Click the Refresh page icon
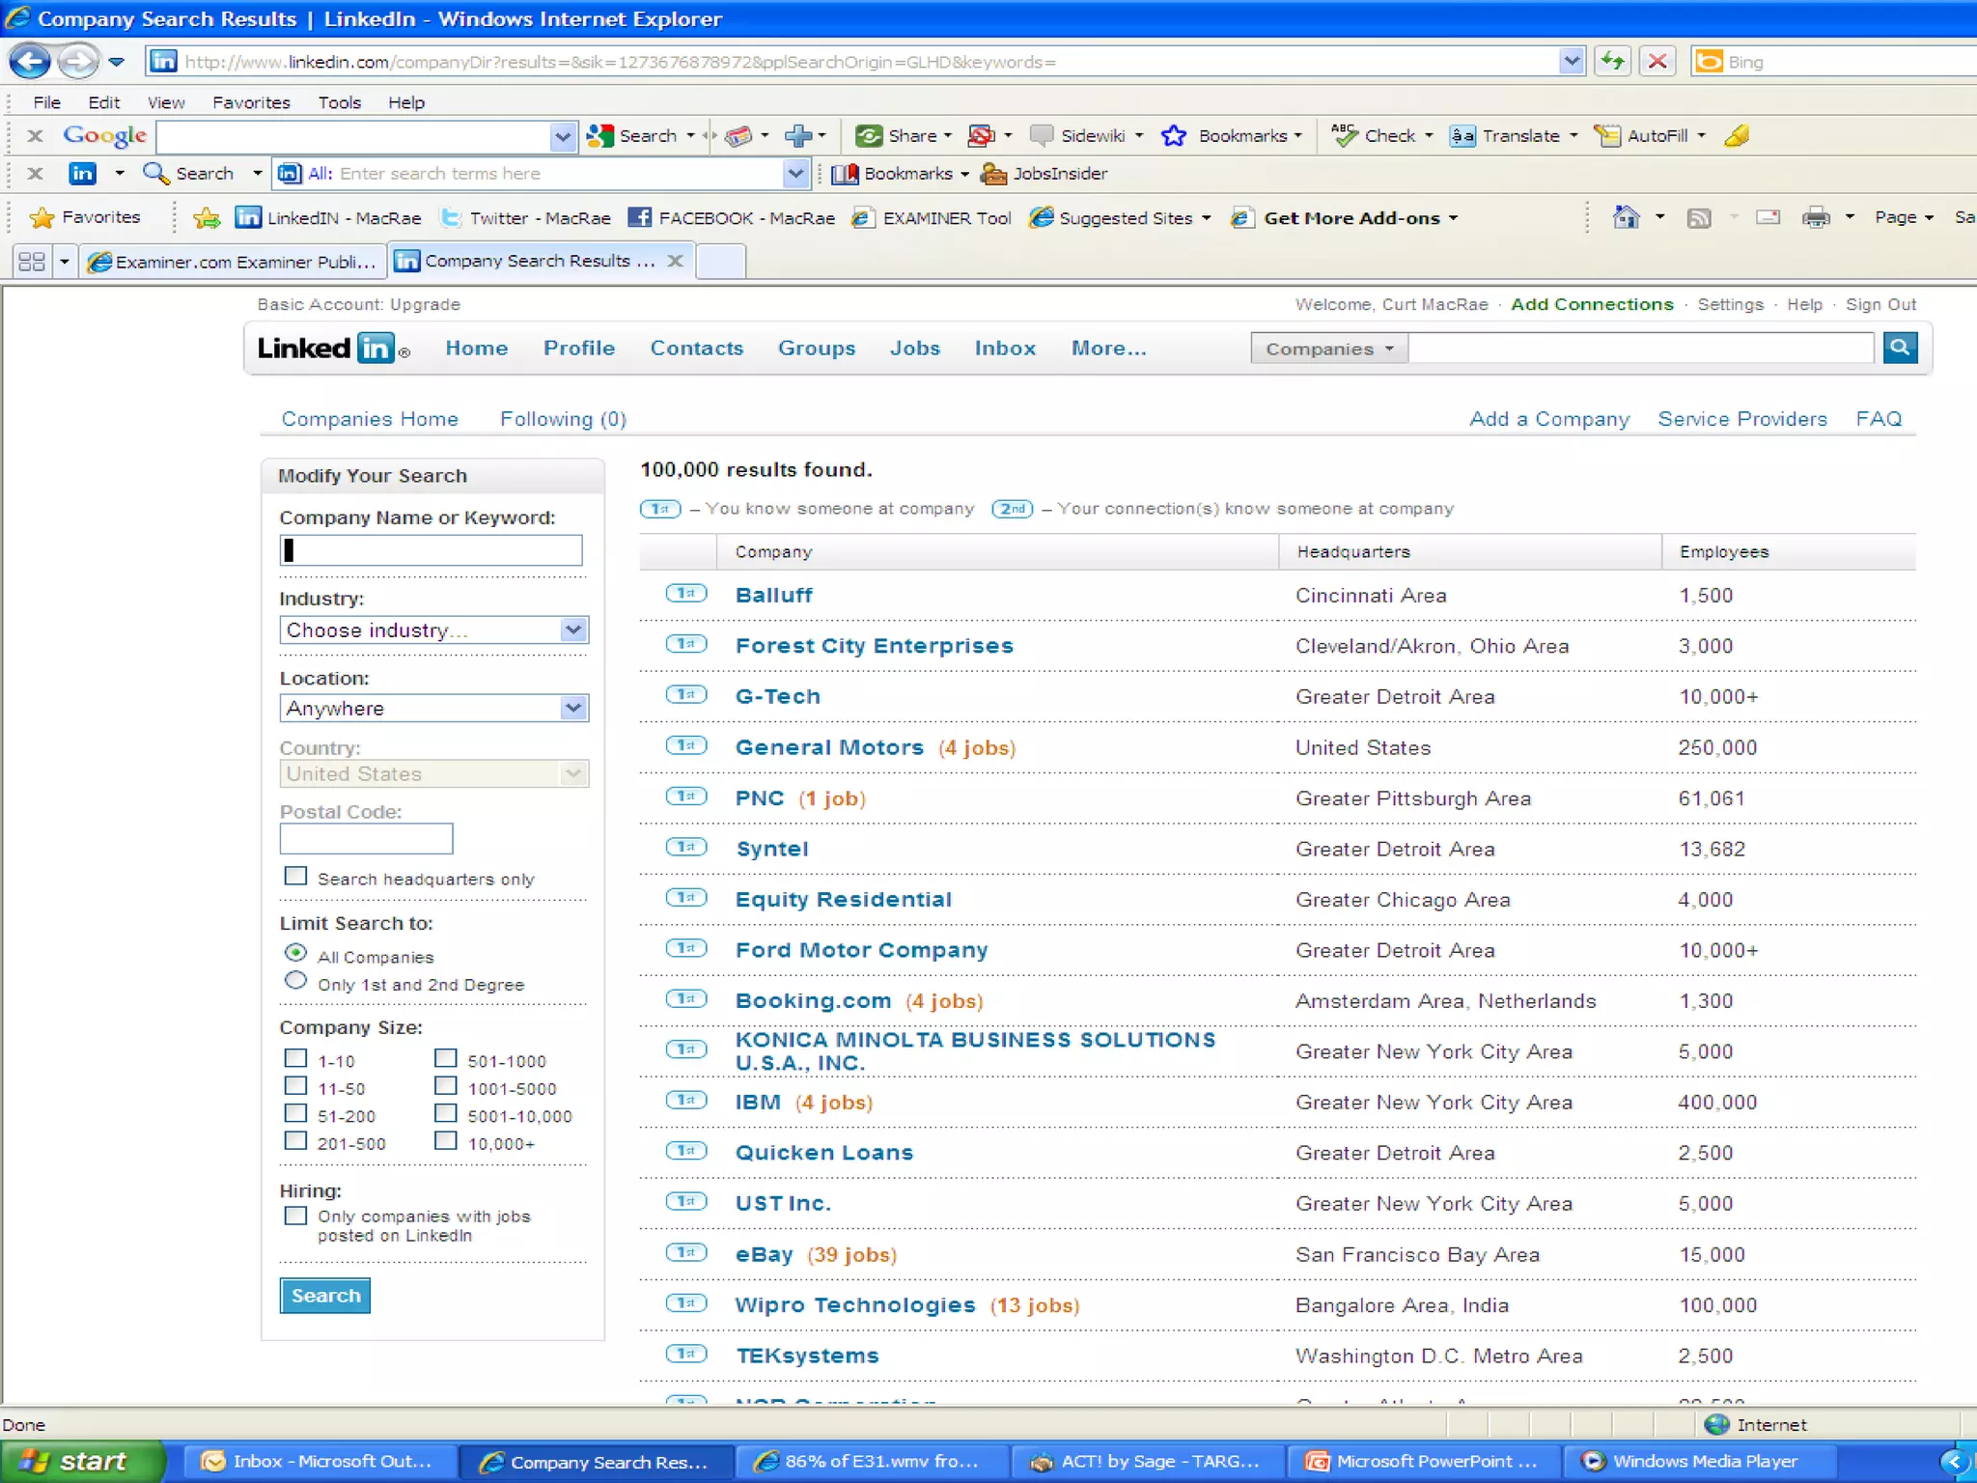The height and width of the screenshot is (1483, 1977). tap(1612, 62)
